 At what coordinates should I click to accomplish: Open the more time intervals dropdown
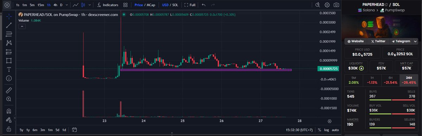click(67, 5)
